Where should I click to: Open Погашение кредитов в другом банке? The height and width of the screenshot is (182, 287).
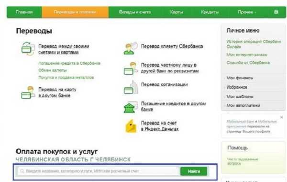pos(173,106)
